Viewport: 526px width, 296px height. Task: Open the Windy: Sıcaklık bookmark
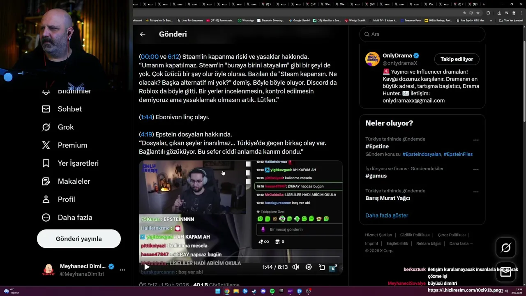pyautogui.click(x=355, y=21)
